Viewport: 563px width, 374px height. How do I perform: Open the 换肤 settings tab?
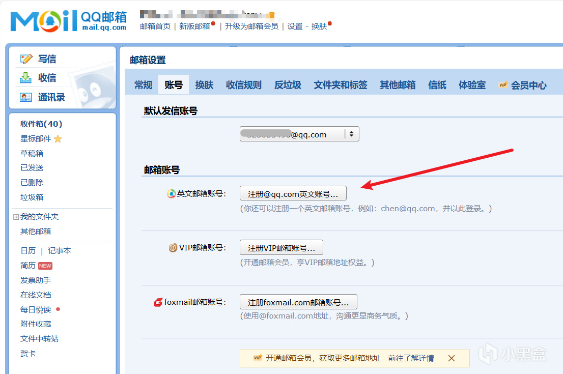[x=204, y=85]
